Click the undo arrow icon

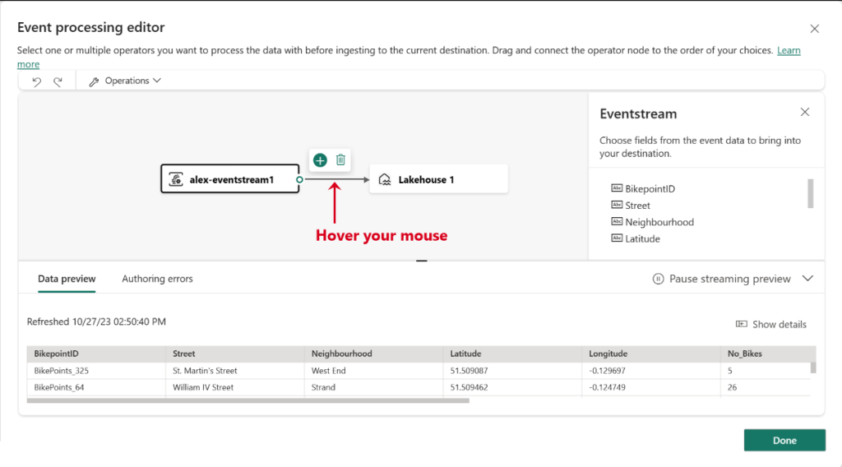pos(36,81)
